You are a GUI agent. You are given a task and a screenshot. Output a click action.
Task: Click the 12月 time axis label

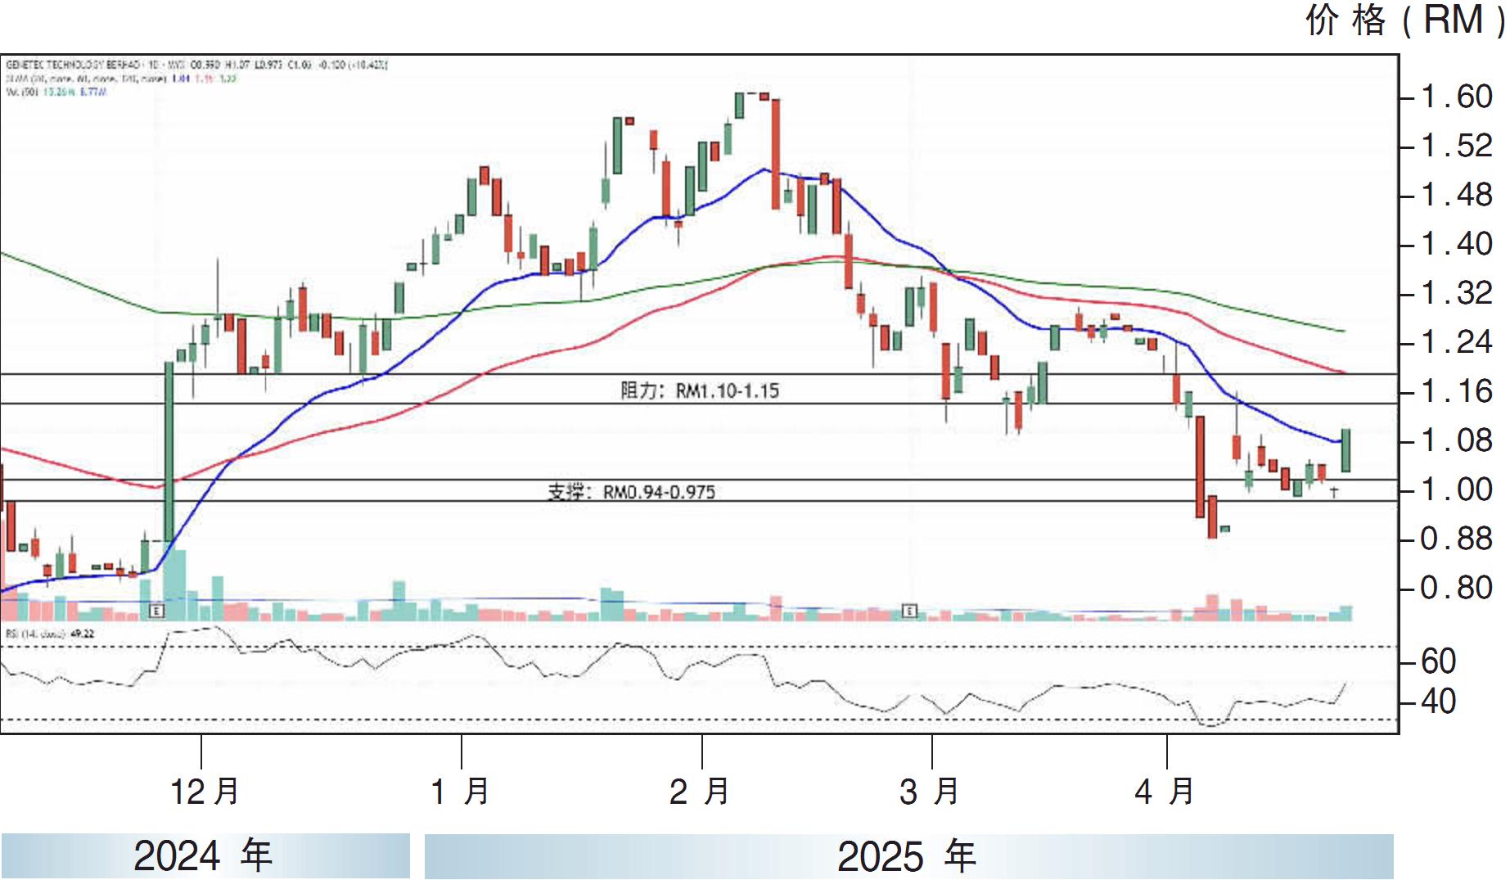click(x=205, y=792)
